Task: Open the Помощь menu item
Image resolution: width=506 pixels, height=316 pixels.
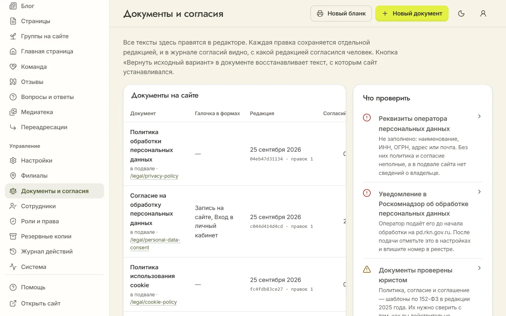Action: tap(54, 287)
